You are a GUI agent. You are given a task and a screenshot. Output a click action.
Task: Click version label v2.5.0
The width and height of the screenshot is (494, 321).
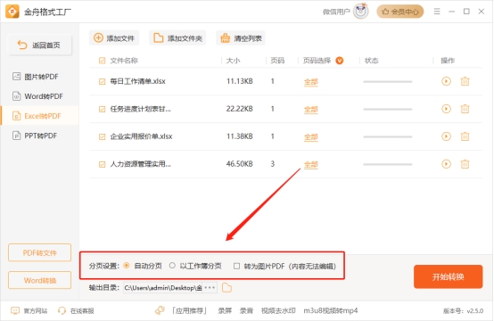tap(463, 311)
